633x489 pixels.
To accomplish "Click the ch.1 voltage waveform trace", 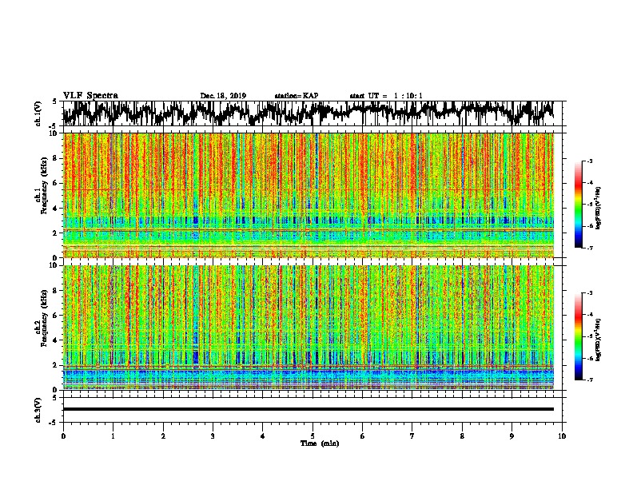I will coord(308,113).
